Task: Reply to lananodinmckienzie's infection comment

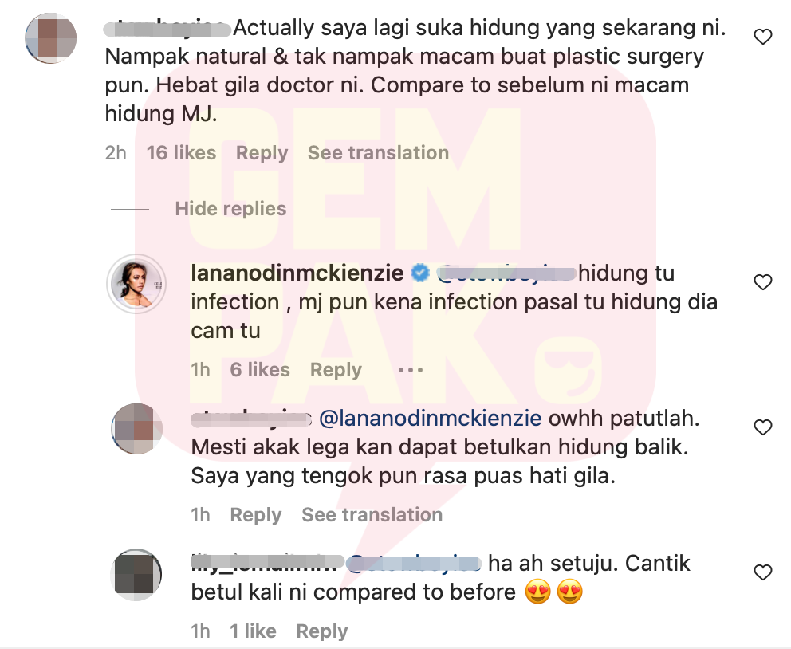Action: tap(336, 370)
